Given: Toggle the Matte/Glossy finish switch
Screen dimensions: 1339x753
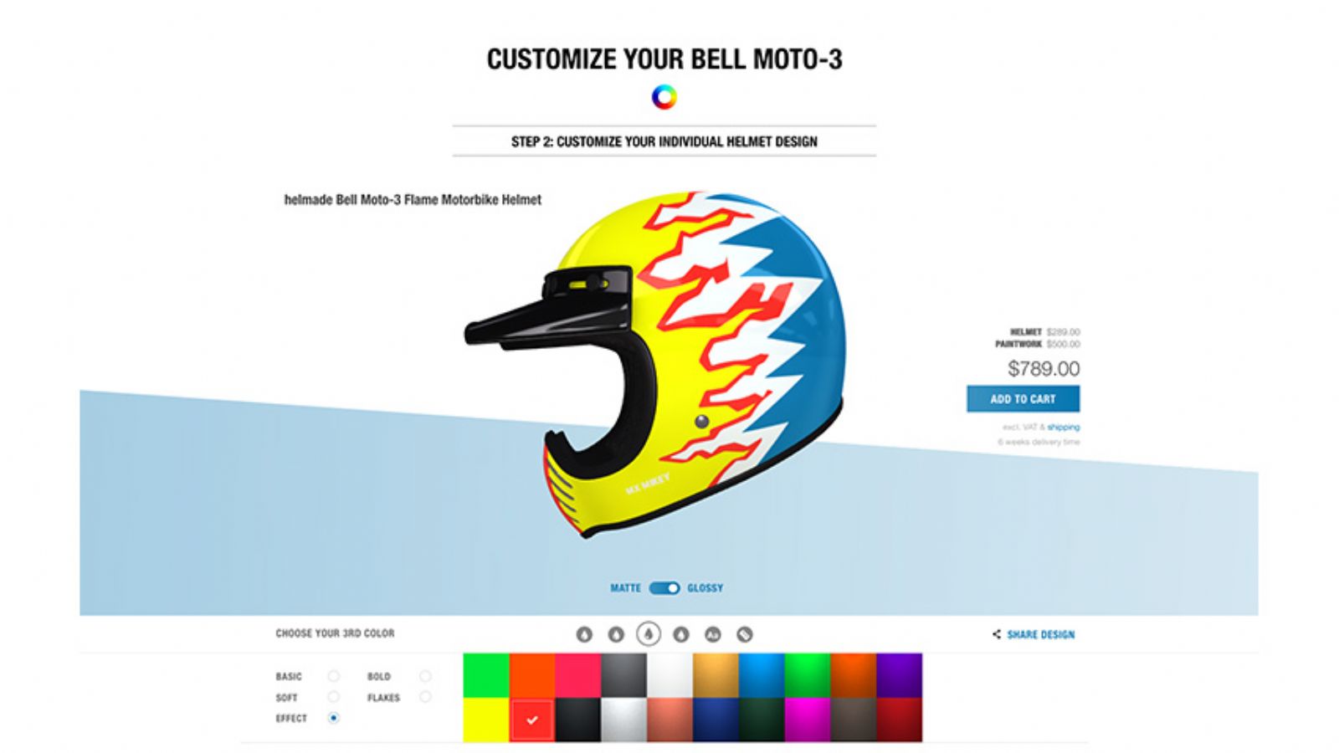Looking at the screenshot, I should click(664, 588).
